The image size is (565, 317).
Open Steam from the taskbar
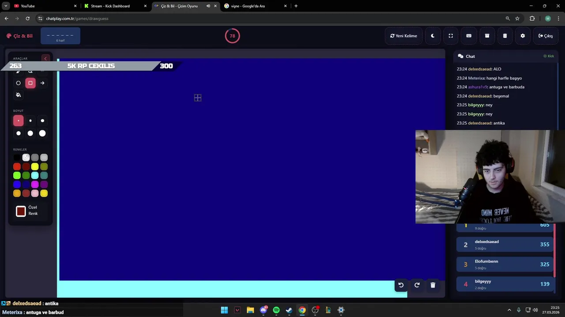pos(289,310)
